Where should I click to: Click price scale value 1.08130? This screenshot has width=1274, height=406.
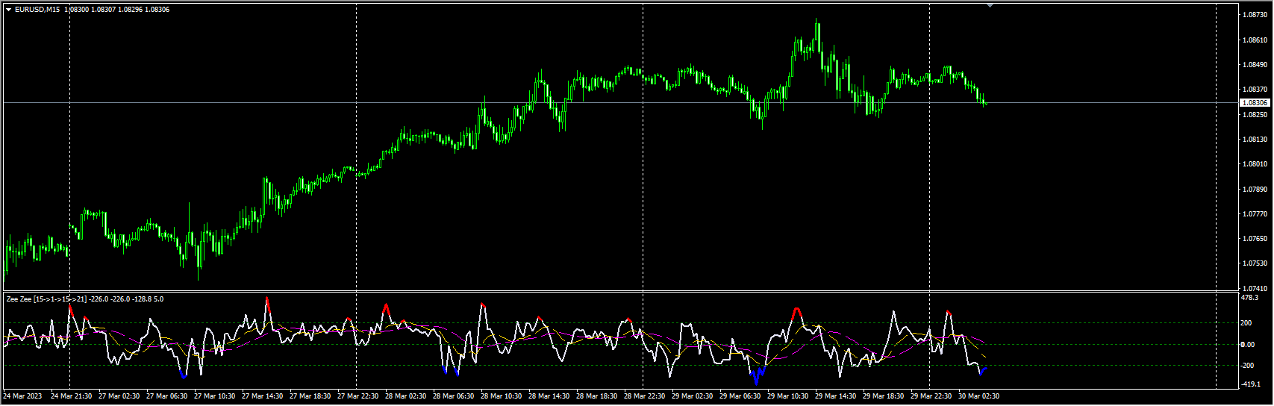[1255, 139]
